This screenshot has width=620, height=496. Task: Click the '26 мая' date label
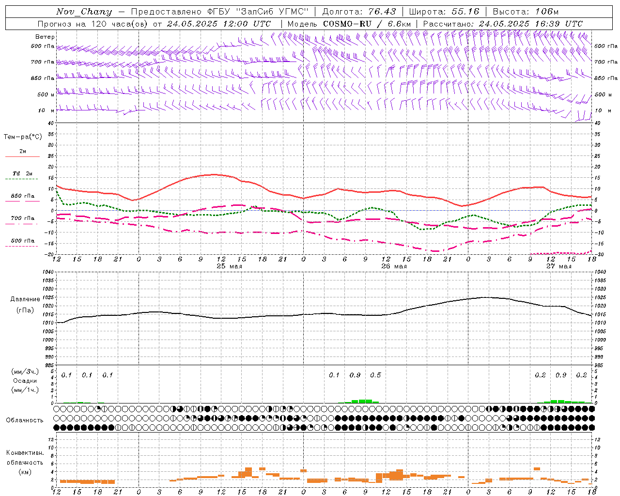click(x=394, y=267)
